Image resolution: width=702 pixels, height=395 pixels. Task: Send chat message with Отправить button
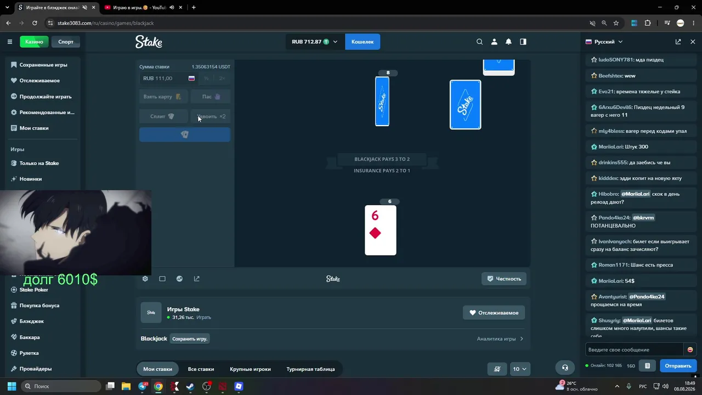678,366
